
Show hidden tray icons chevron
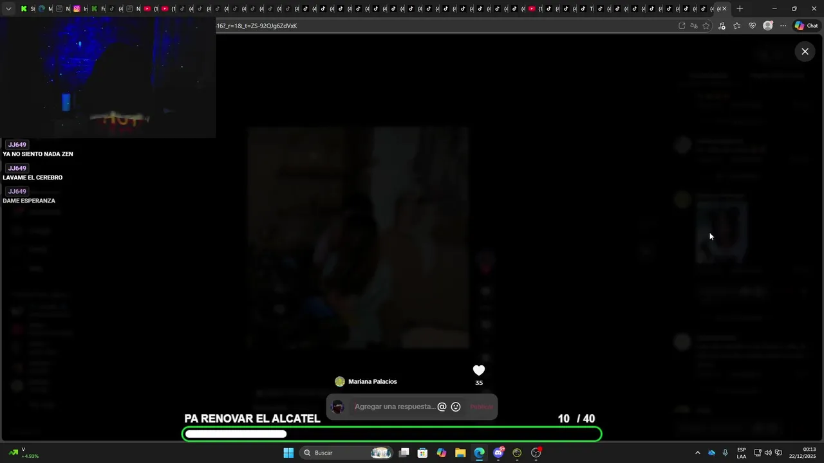pos(697,453)
